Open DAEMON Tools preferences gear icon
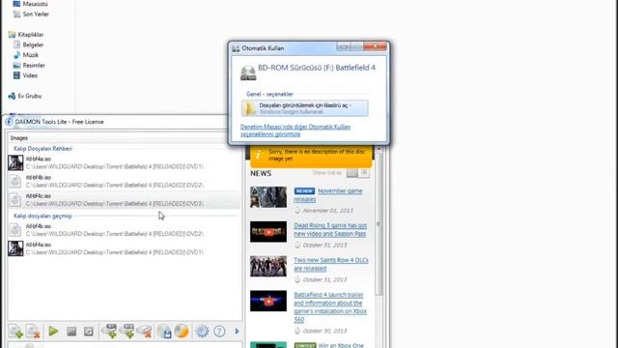The width and height of the screenshot is (618, 348). (202, 331)
